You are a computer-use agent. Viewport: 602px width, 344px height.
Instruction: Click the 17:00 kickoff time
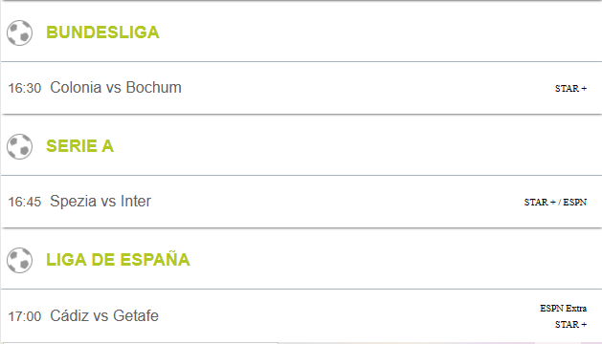coord(25,317)
